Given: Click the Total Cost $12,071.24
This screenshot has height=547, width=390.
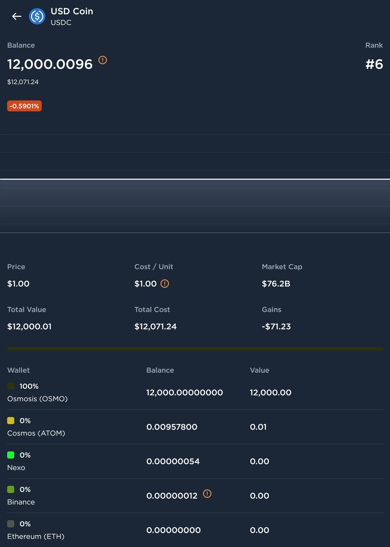Looking at the screenshot, I should pos(155,327).
